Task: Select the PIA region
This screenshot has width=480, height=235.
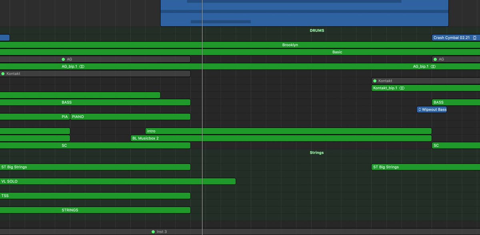Action: (35, 117)
